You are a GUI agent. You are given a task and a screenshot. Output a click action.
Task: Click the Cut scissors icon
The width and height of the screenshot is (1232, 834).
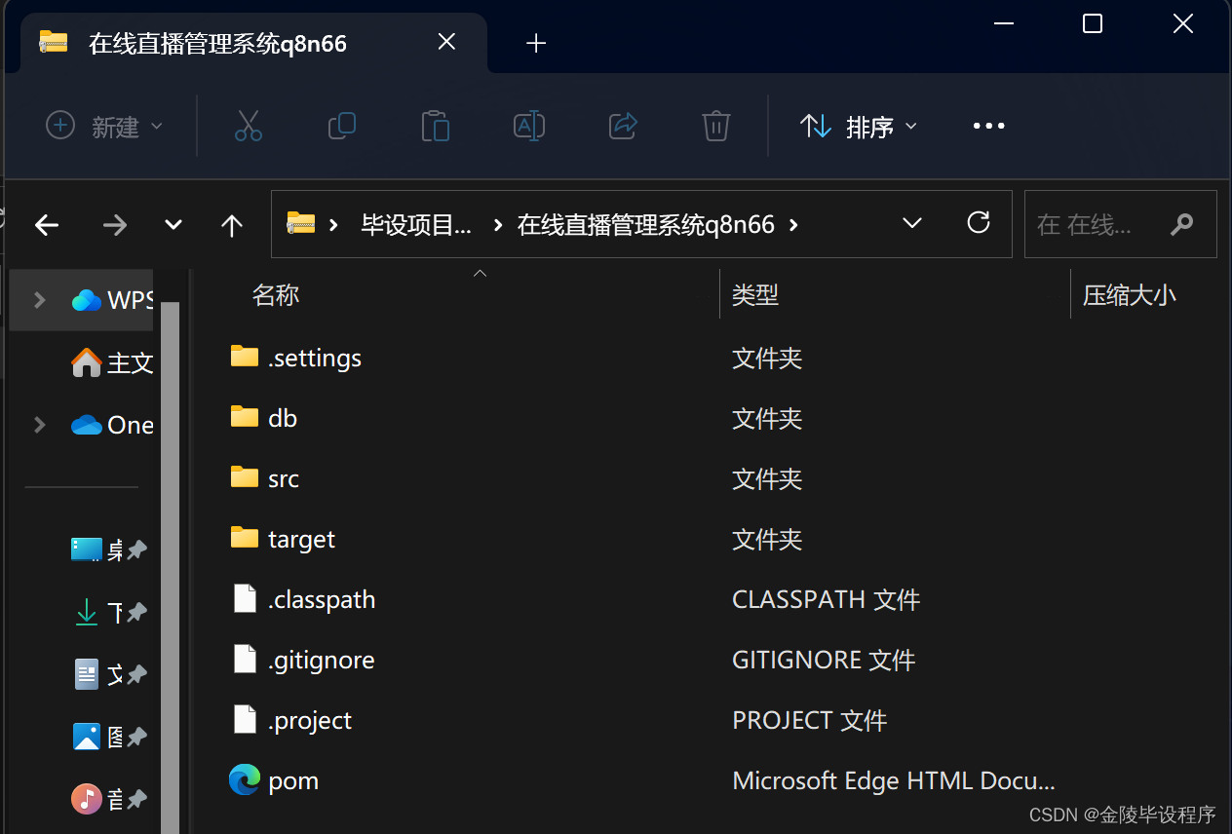click(249, 126)
